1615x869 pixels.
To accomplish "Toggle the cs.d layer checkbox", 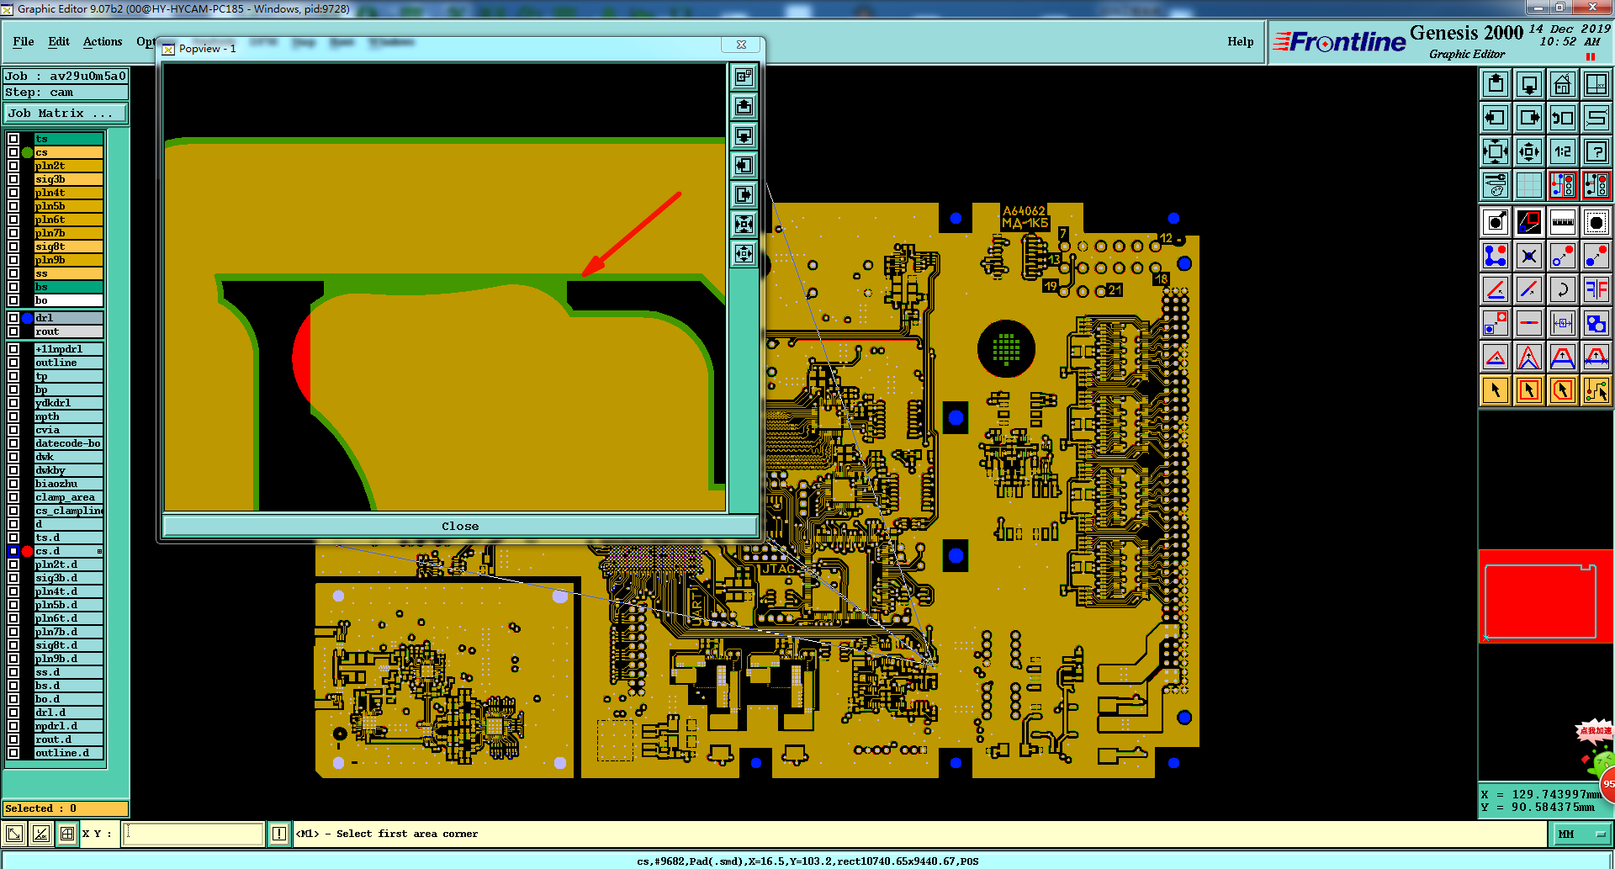I will 13,551.
